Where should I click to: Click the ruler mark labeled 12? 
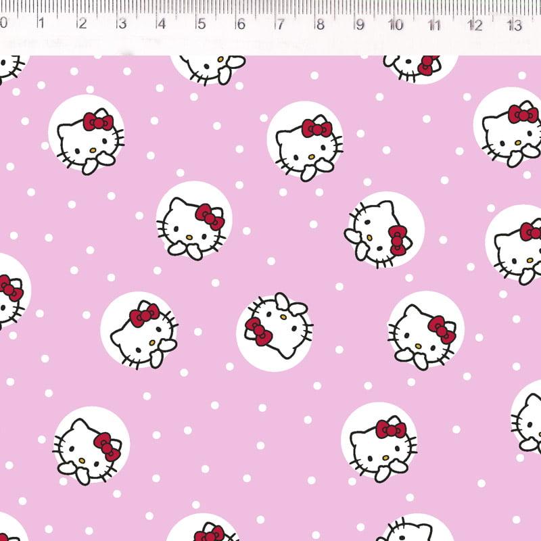(x=475, y=25)
